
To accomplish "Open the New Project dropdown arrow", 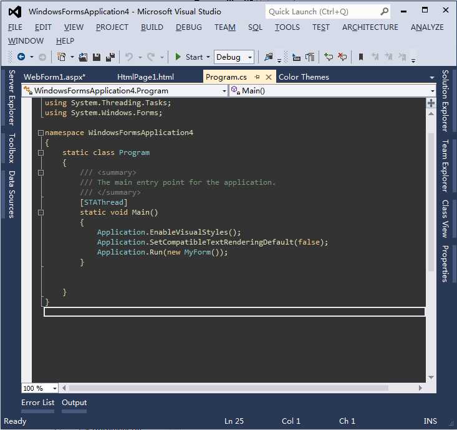I will pyautogui.click(x=72, y=57).
